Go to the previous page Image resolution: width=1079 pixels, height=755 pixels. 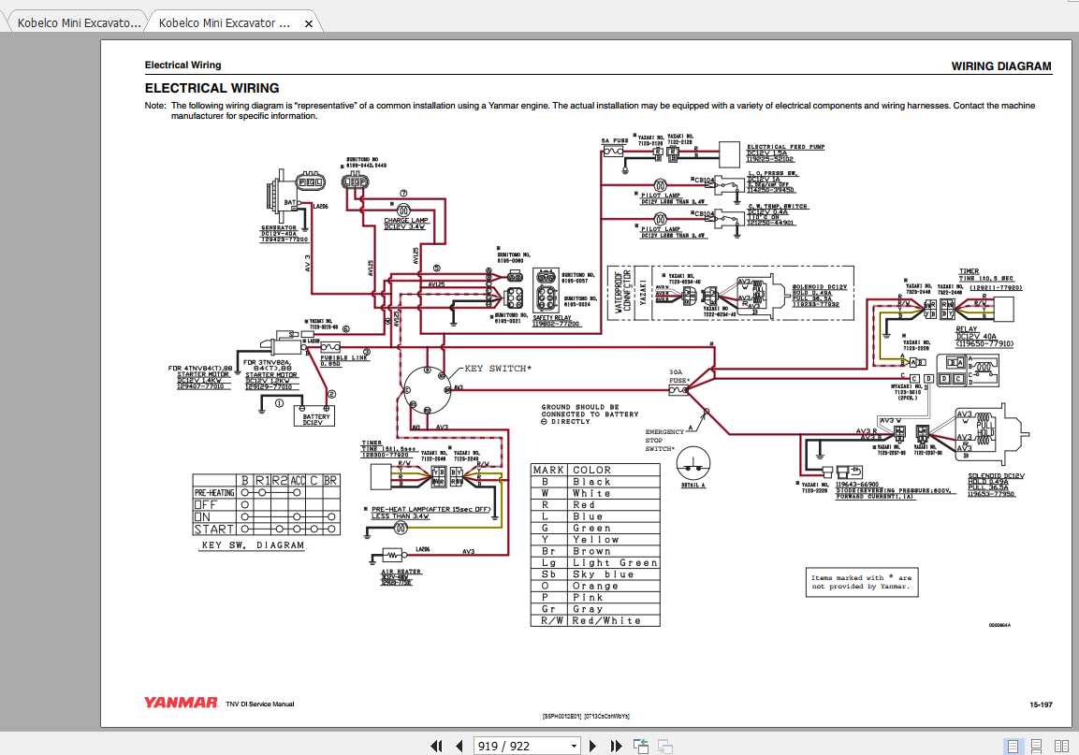tap(459, 746)
